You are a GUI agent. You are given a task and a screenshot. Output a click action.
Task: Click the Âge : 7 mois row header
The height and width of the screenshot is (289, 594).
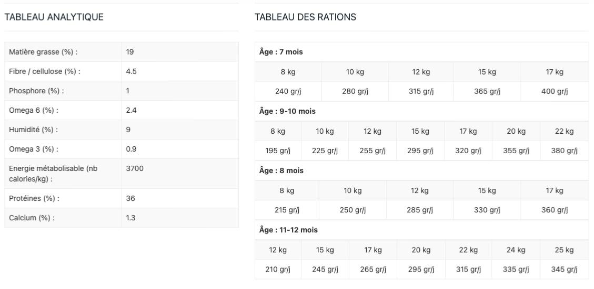pyautogui.click(x=281, y=52)
